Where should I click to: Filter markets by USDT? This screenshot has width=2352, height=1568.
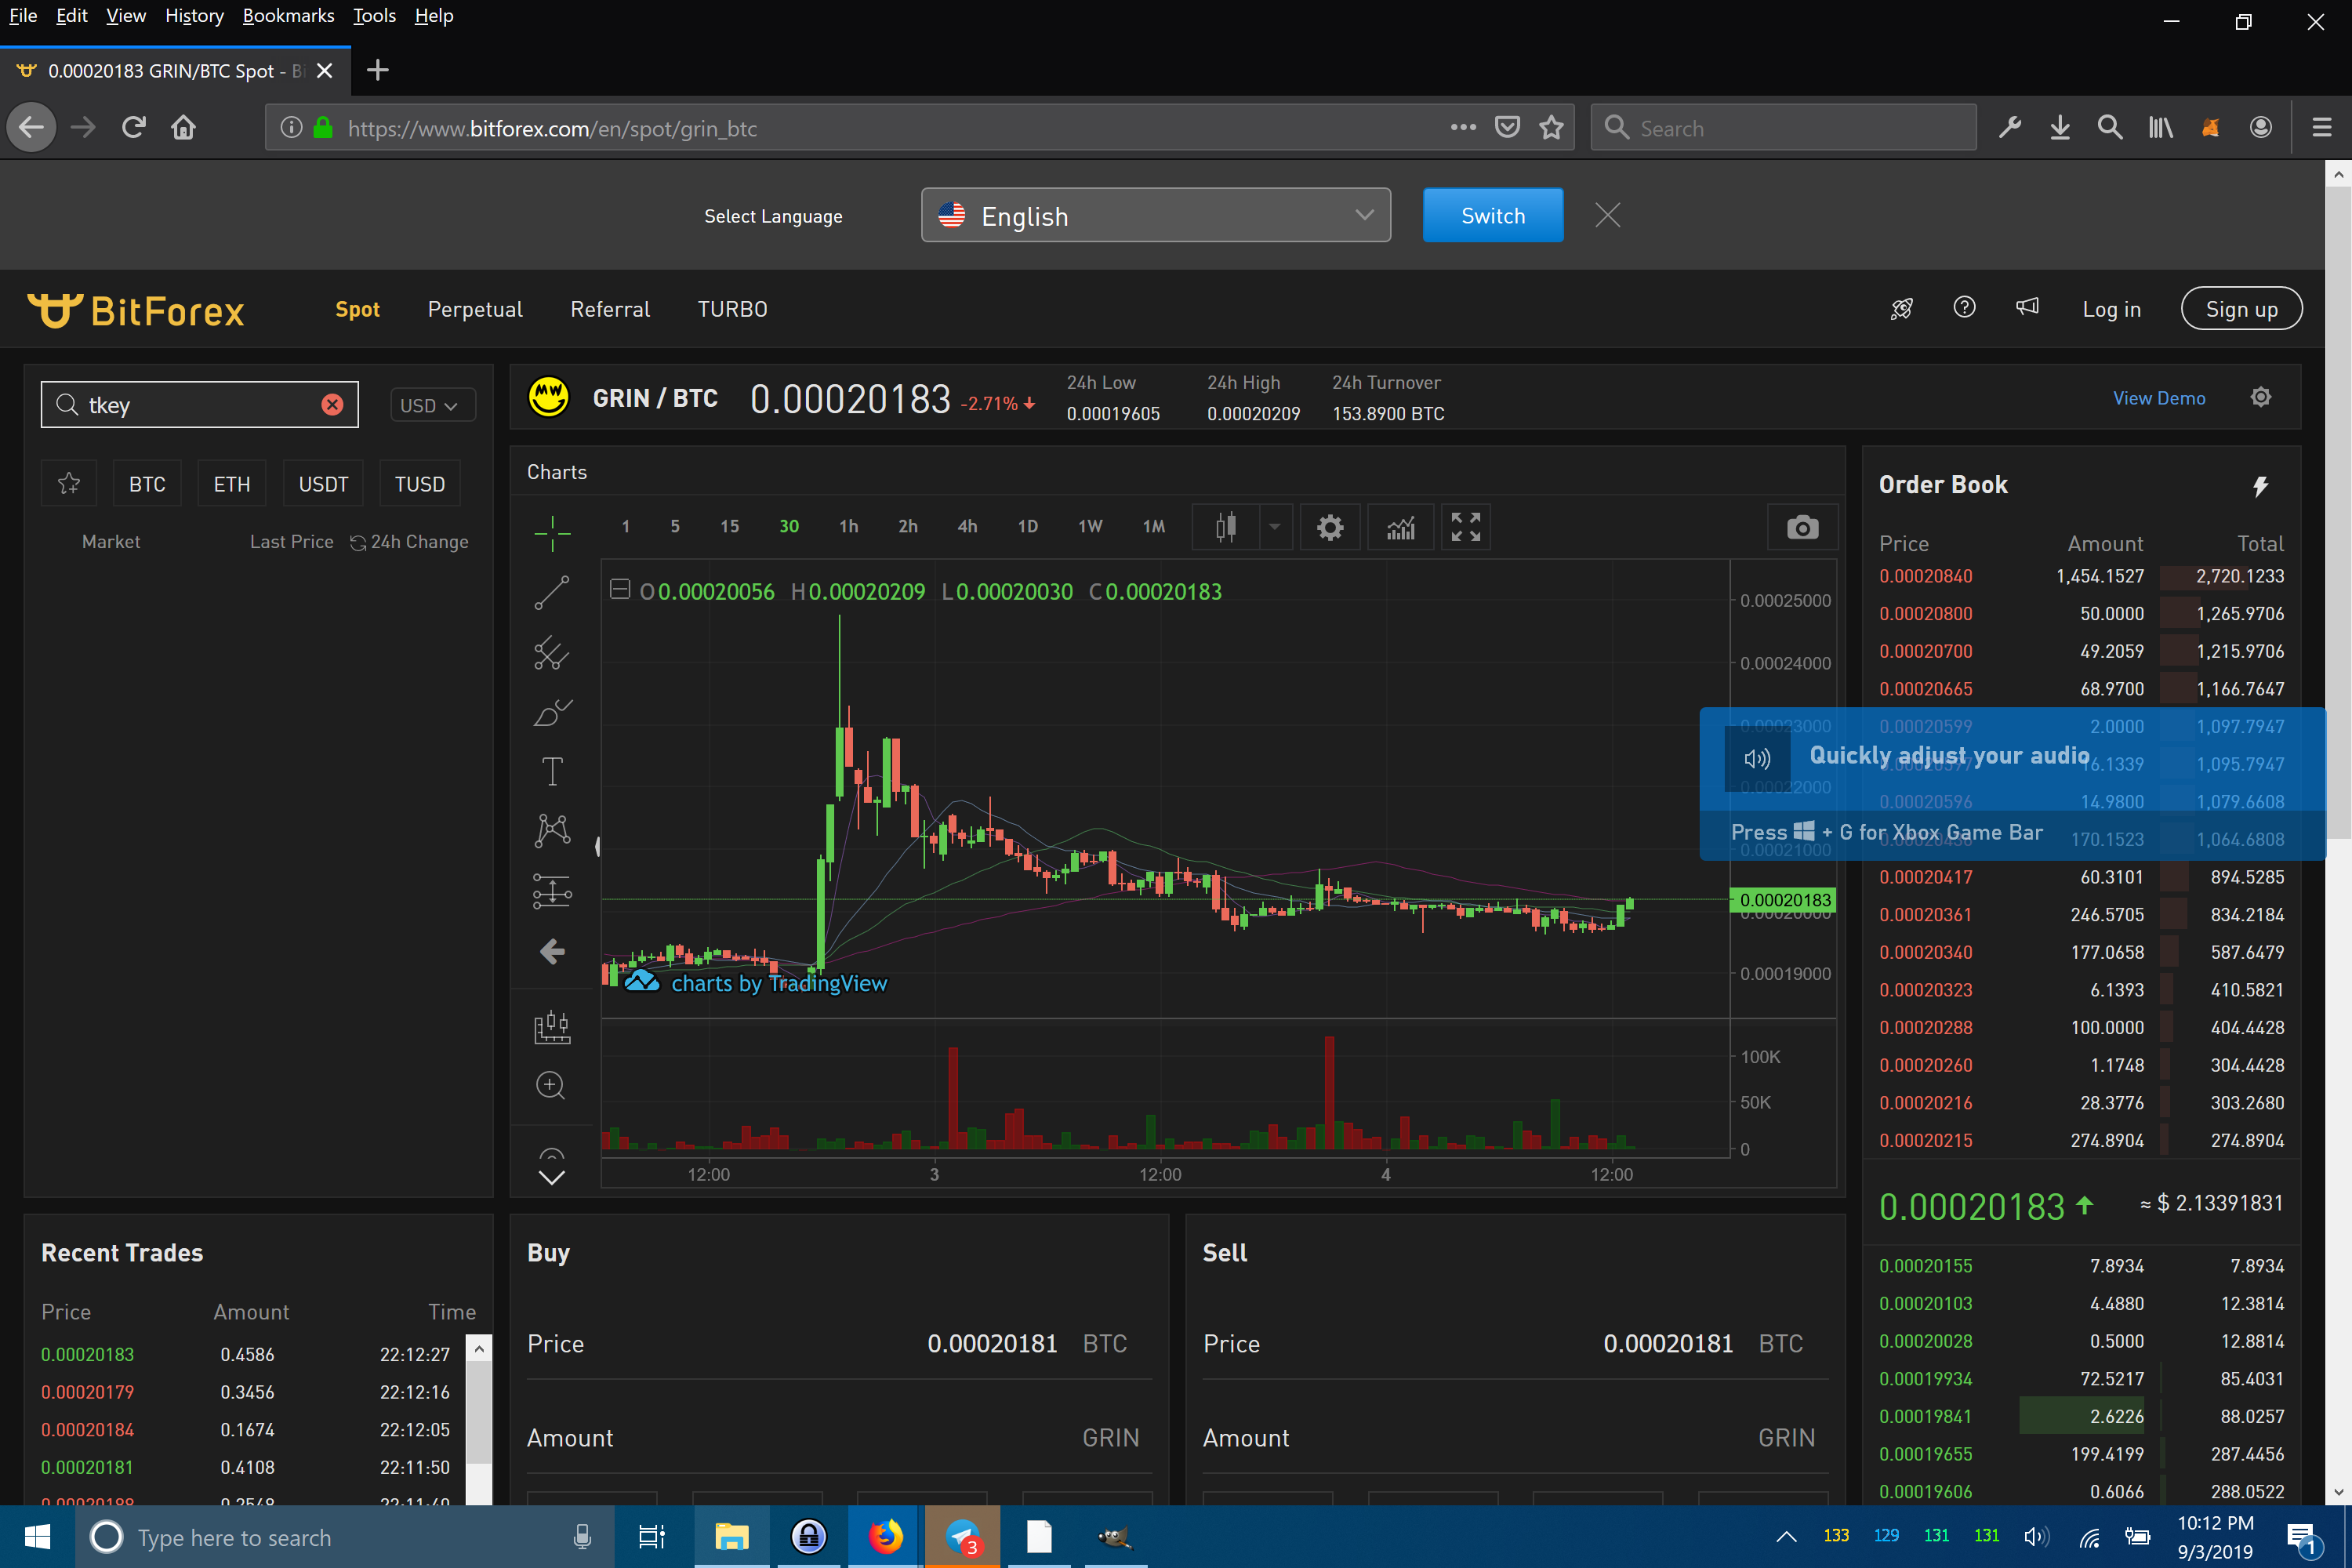(x=323, y=484)
